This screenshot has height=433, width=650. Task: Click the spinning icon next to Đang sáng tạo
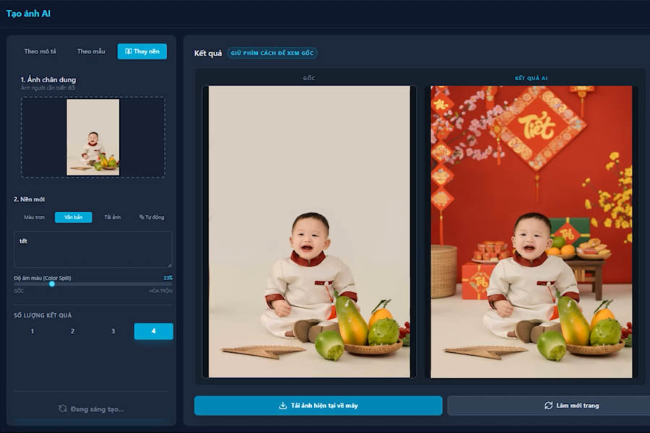pyautogui.click(x=63, y=409)
